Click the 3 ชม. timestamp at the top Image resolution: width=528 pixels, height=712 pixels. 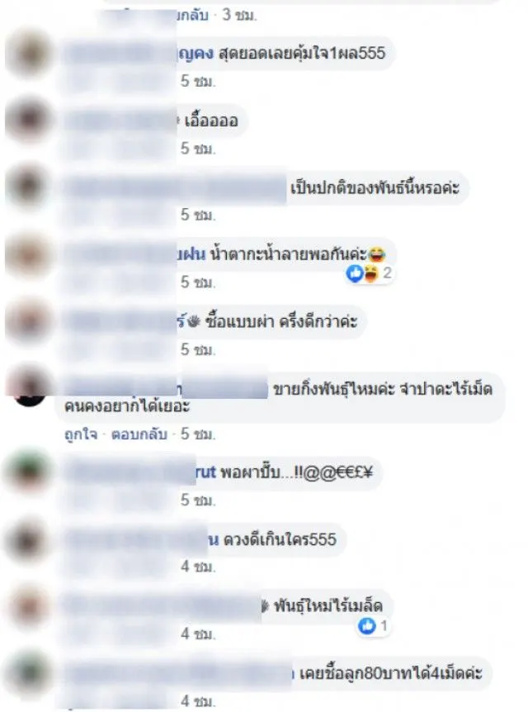239,15
